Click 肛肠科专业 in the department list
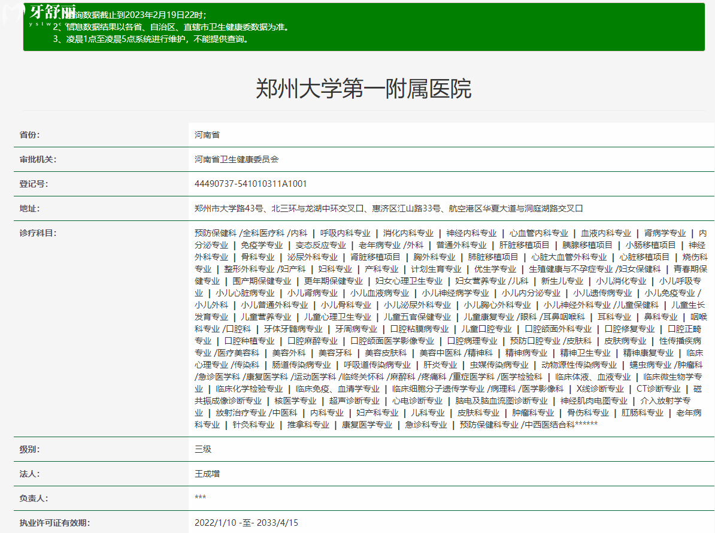Screen dimensions: 715x533 643,413
